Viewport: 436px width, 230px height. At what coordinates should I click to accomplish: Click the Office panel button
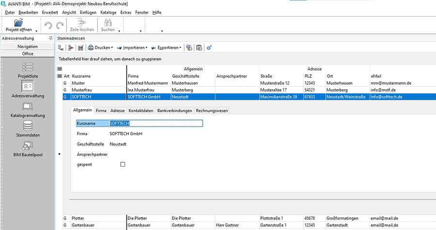point(28,54)
